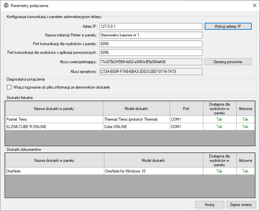Select the ELZAB CUBE R ONLINE row
Image resolution: width=260 pixels, height=211 pixels.
tap(54, 127)
